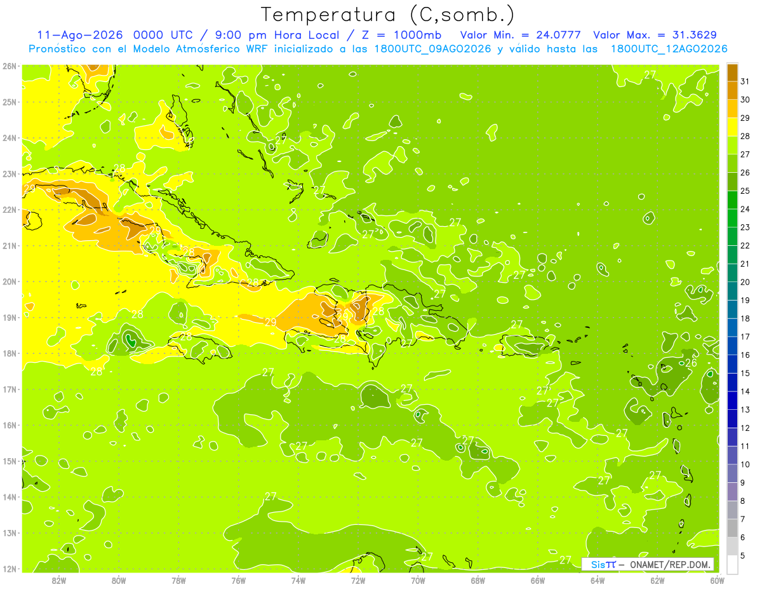
Task: Click color bar legend value 20
Action: (745, 282)
